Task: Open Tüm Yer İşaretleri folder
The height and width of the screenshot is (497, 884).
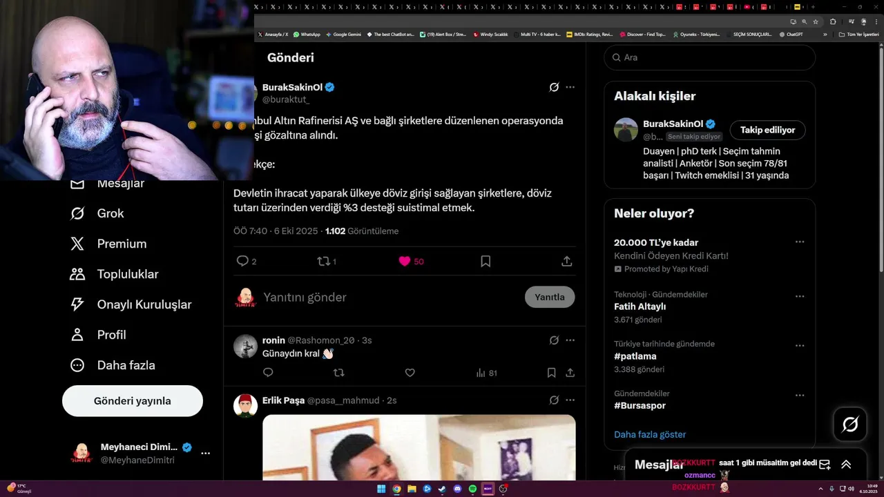Action: pos(858,34)
